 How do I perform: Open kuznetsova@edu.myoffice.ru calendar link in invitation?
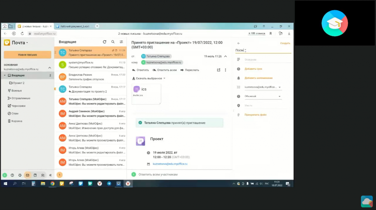[170, 164]
